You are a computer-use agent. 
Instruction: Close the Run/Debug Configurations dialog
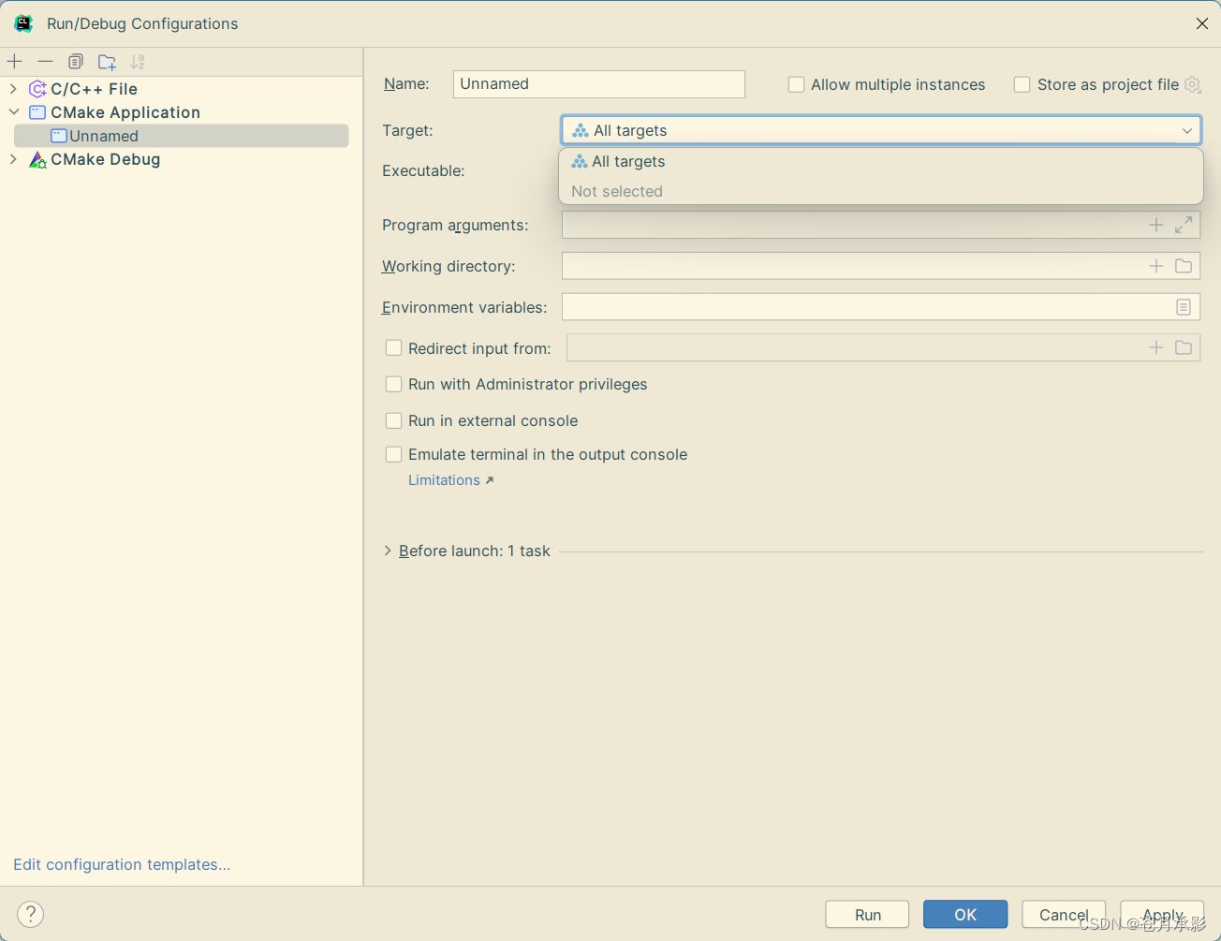[x=1202, y=23]
